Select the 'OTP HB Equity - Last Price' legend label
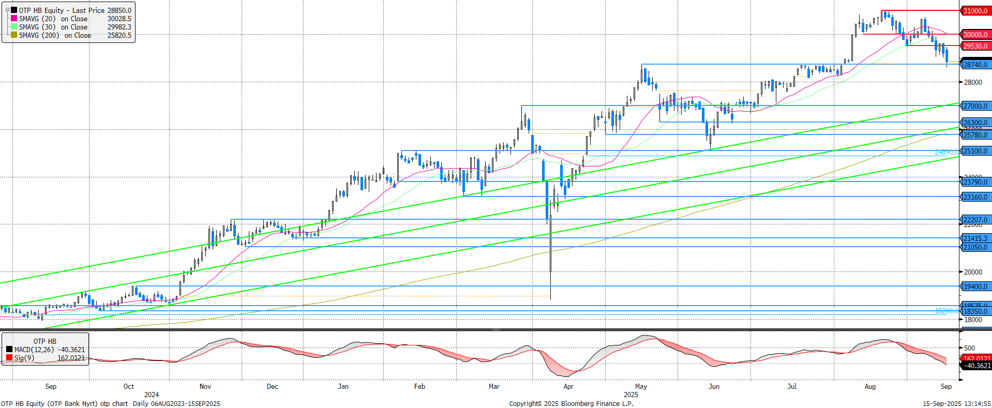Image resolution: width=992 pixels, height=408 pixels. [x=62, y=10]
